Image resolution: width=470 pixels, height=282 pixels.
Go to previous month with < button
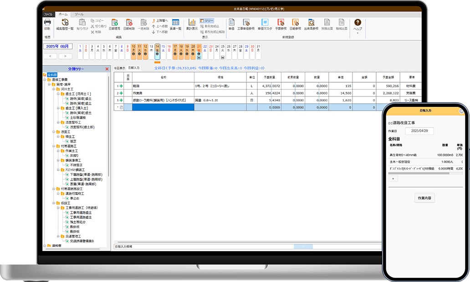tap(50, 56)
